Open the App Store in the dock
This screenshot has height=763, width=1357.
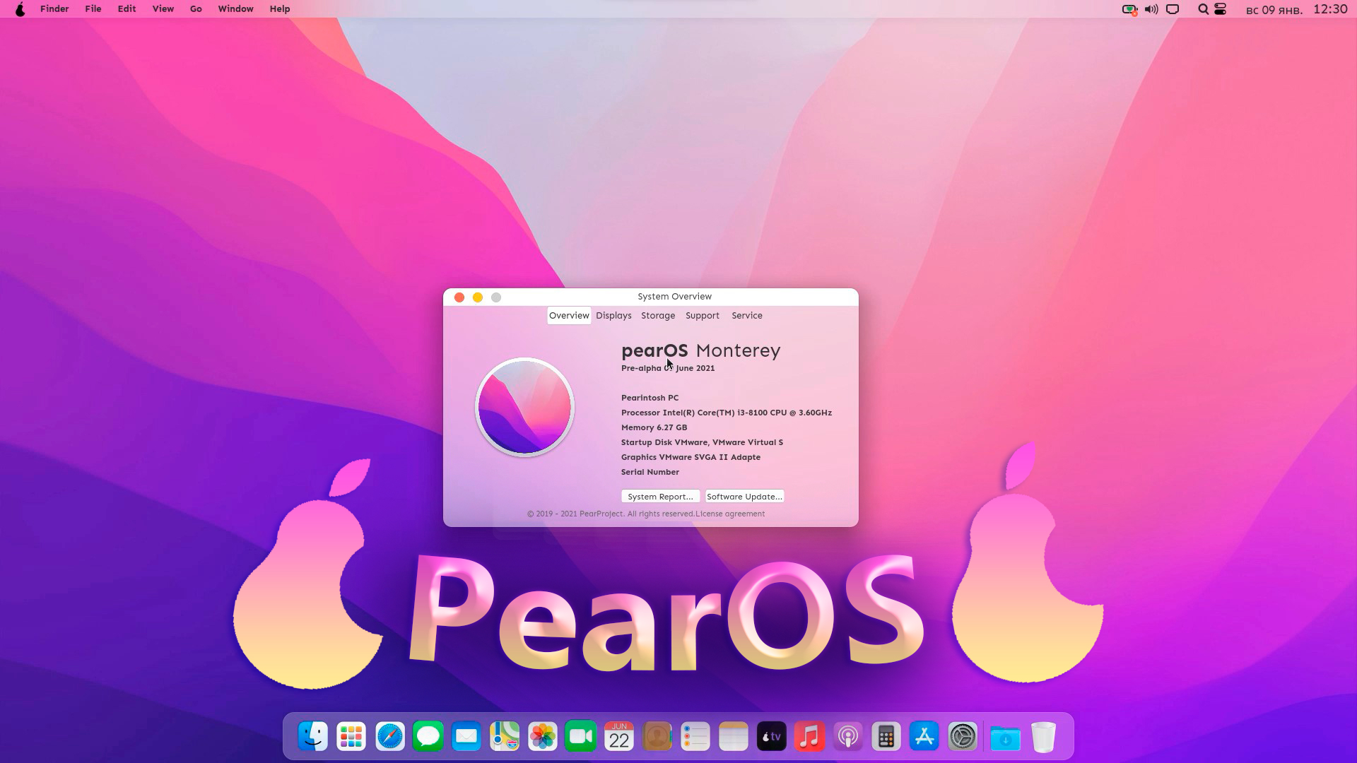(924, 737)
